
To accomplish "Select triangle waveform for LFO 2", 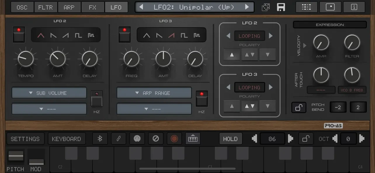I will point(41,36).
